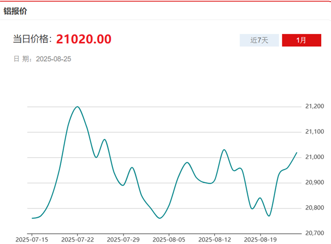Click the red 21020.00 price value

[x=84, y=39]
